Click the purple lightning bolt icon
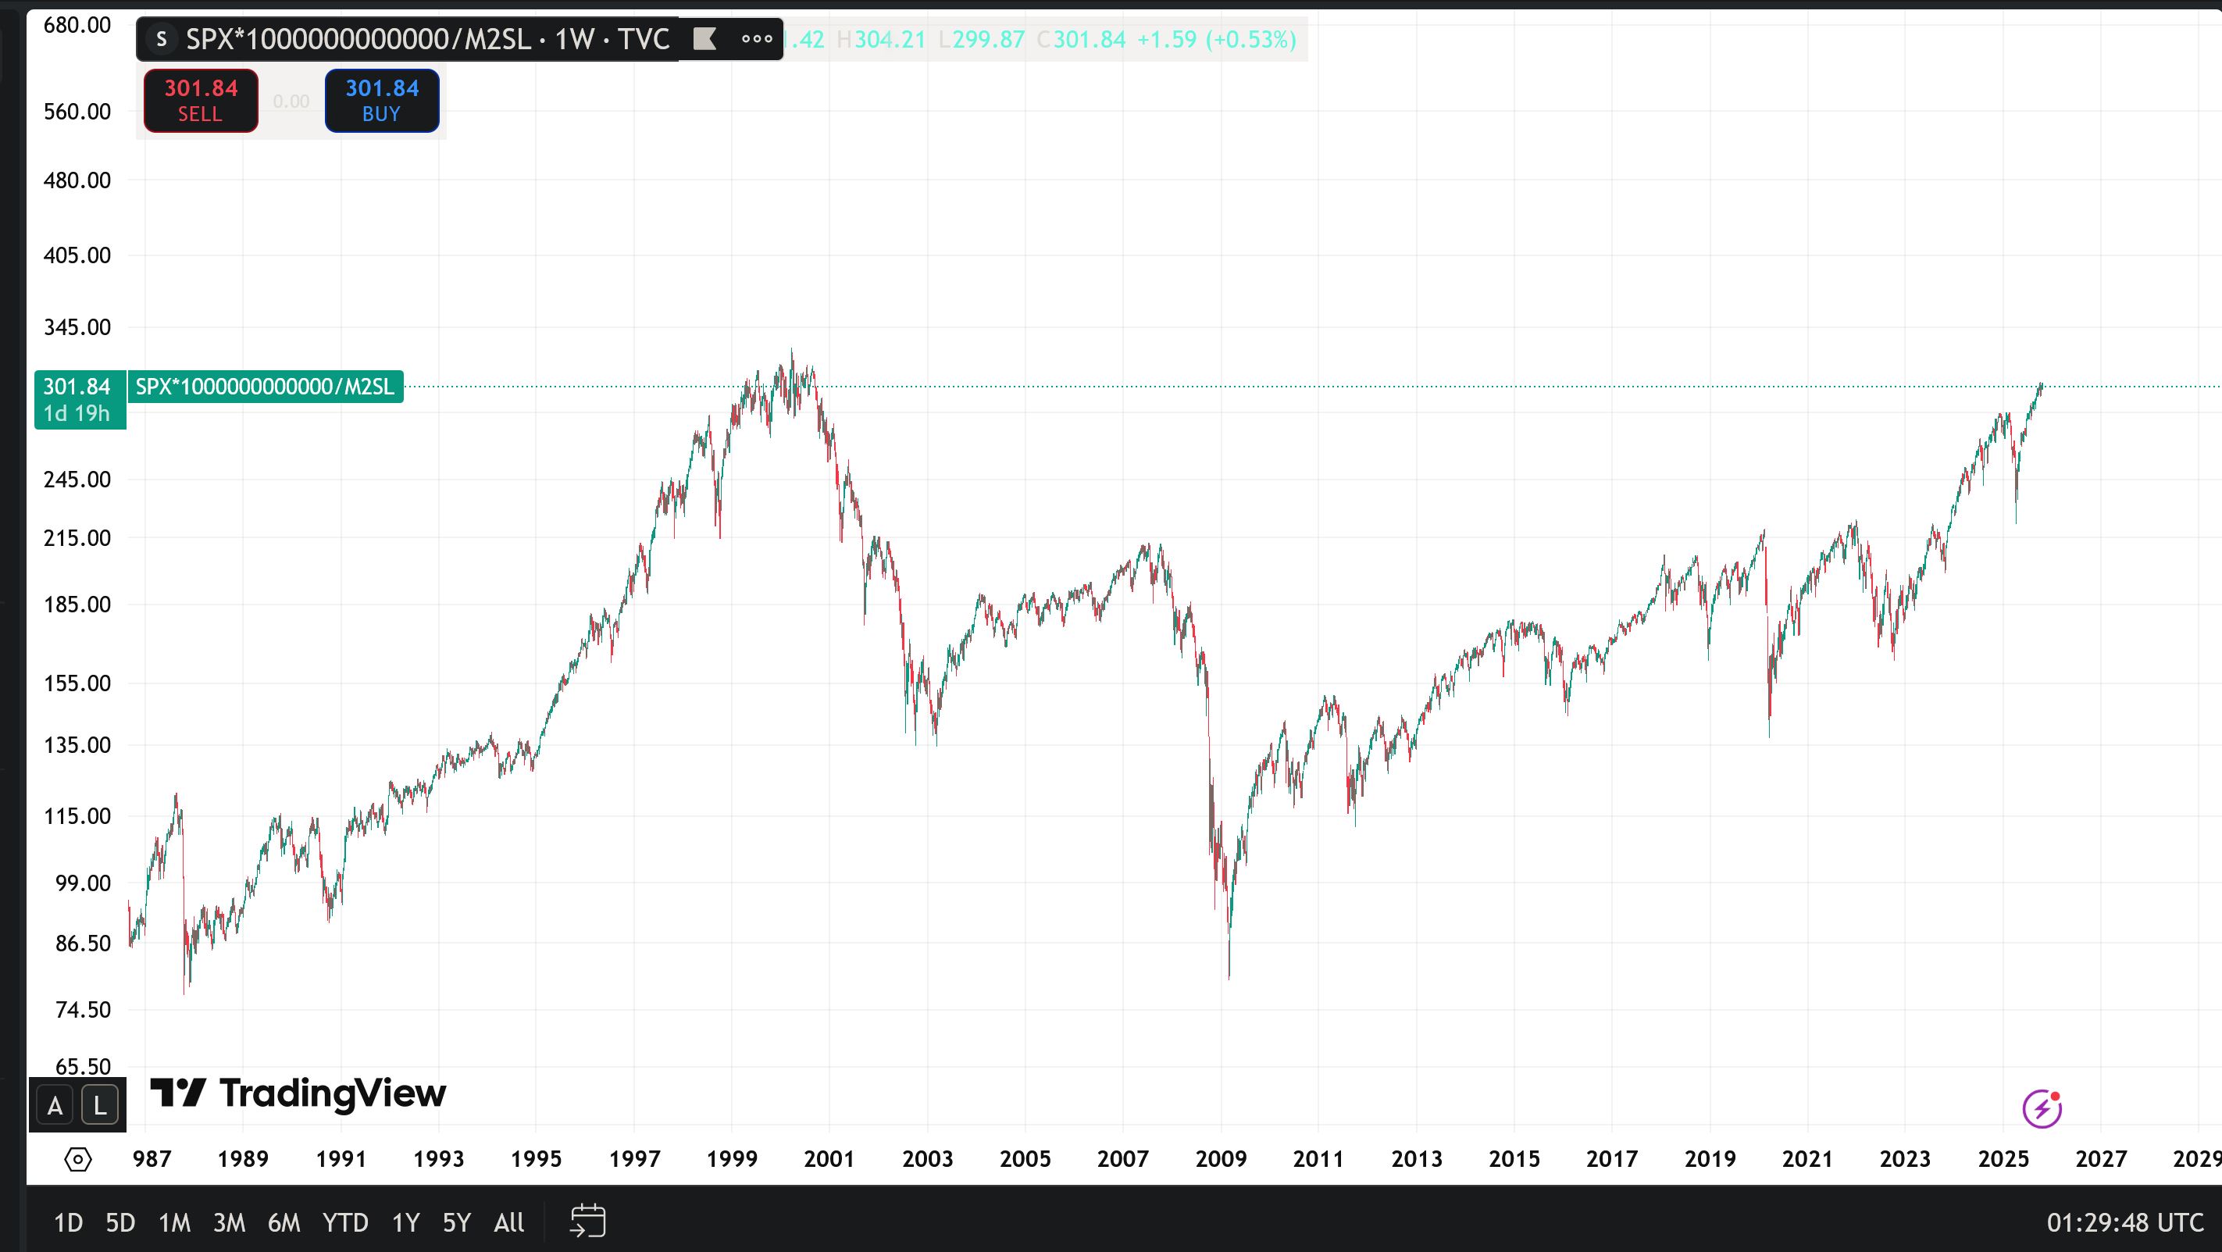 coord(2042,1109)
